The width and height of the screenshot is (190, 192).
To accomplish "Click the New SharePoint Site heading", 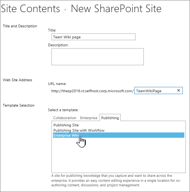I will pyautogui.click(x=116, y=9).
